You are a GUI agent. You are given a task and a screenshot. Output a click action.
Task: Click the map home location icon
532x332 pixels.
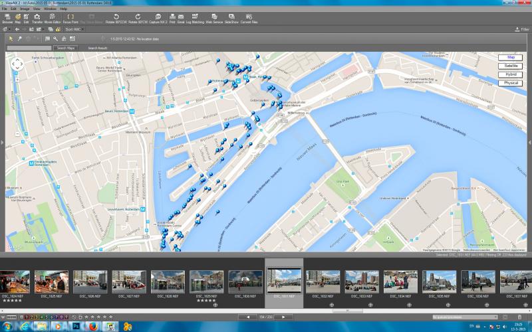click(63, 39)
